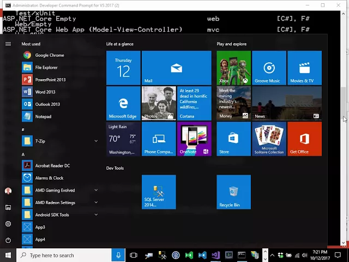
Task: Click the Dev Tools group header
Action: click(115, 168)
